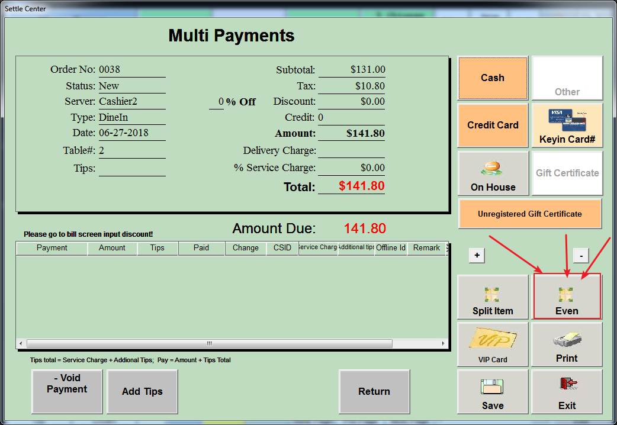
Task: Open Keyin Card# entry
Action: coord(567,125)
